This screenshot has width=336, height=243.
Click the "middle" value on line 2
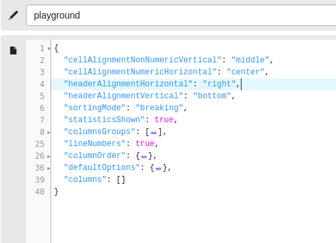[x=250, y=60]
